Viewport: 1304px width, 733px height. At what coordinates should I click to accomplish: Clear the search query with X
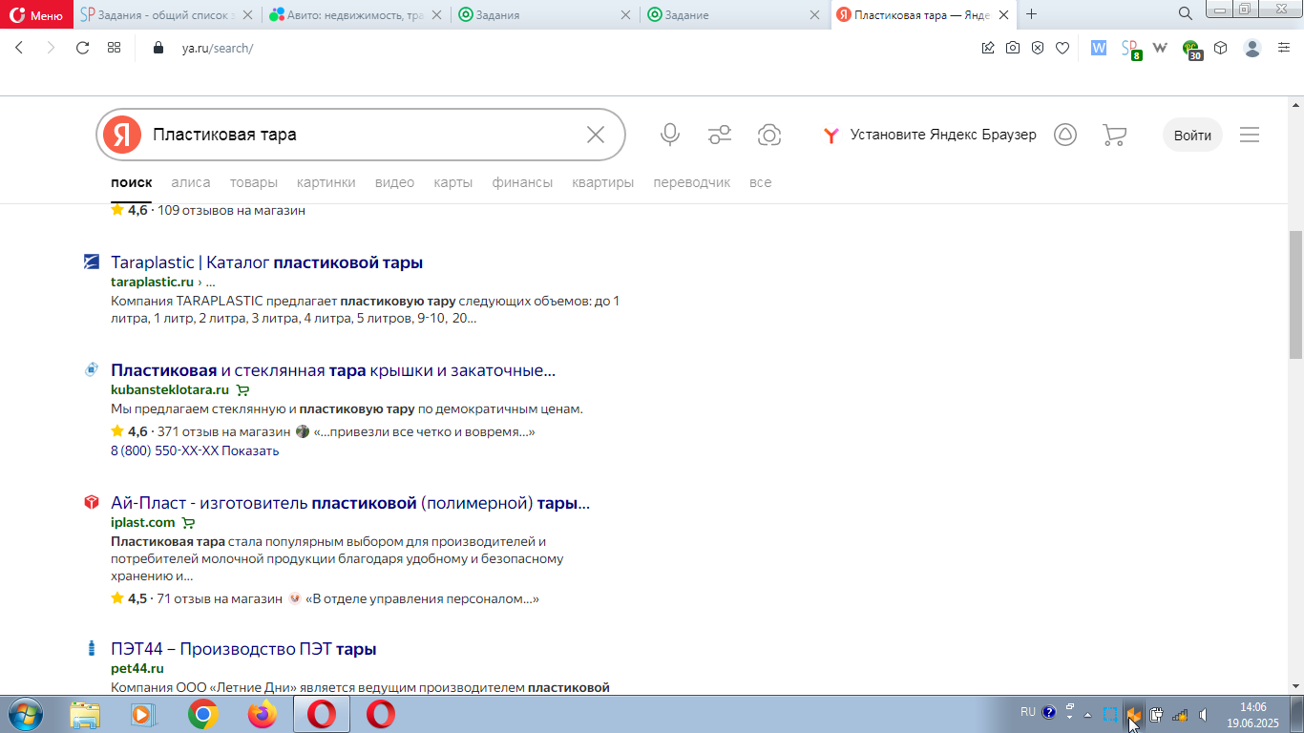coord(596,135)
